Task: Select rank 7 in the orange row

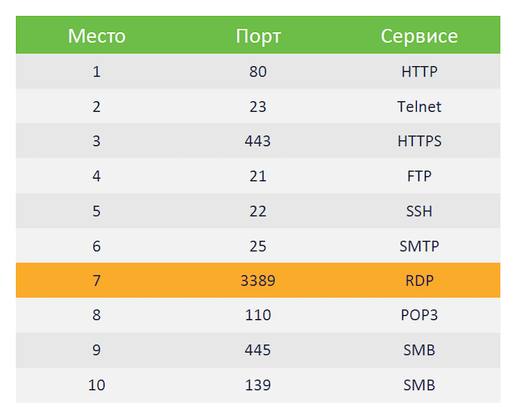Action: click(x=97, y=281)
